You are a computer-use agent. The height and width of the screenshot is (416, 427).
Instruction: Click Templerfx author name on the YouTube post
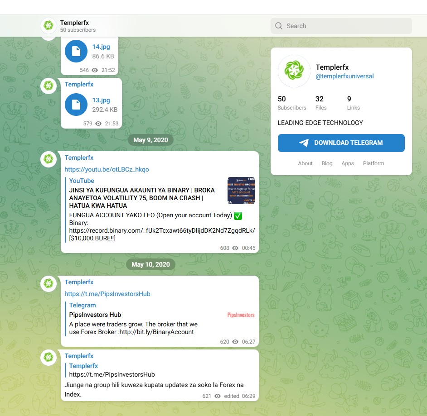(79, 158)
